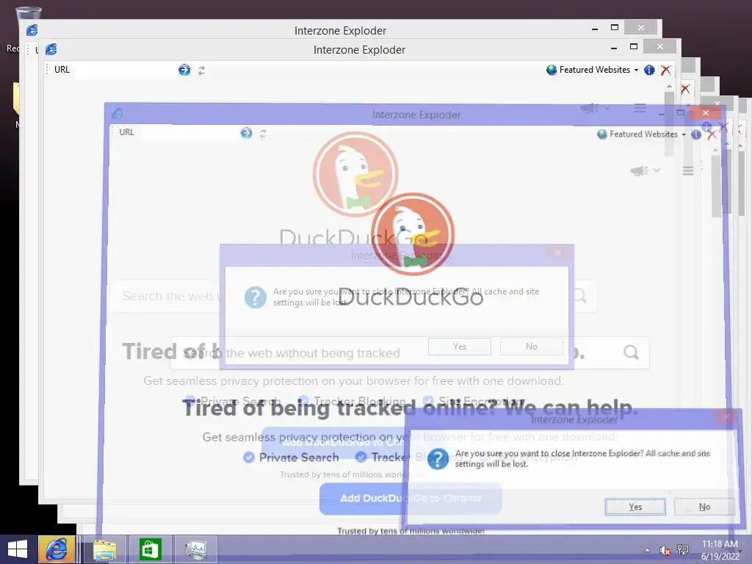Click the Interzone Exploder taskbar icon
Image resolution: width=752 pixels, height=564 pixels.
tap(56, 549)
